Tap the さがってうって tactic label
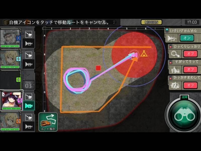Viewport: 201px width, 151px height. coord(187,62)
